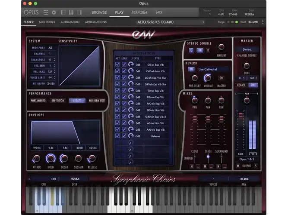Click the Repetition button
The image size is (288, 215).
58,101
